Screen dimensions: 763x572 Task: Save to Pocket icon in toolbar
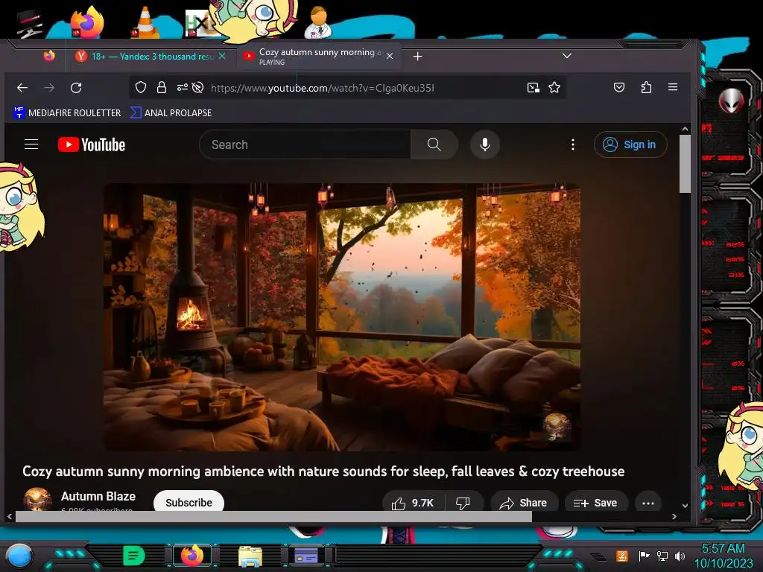619,88
